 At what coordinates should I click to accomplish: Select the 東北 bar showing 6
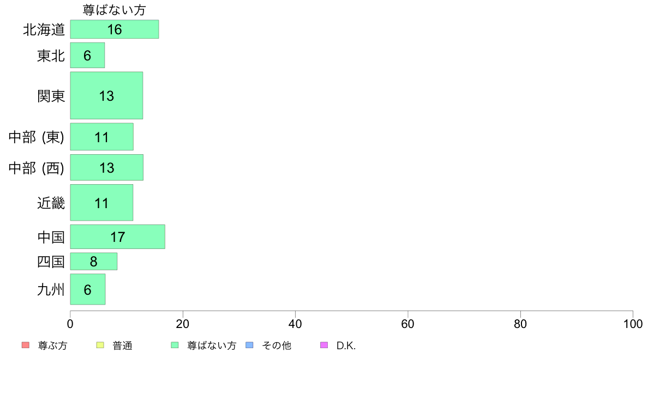click(x=87, y=56)
